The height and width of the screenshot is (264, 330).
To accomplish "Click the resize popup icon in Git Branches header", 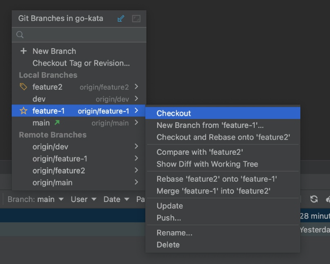I will click(136, 19).
